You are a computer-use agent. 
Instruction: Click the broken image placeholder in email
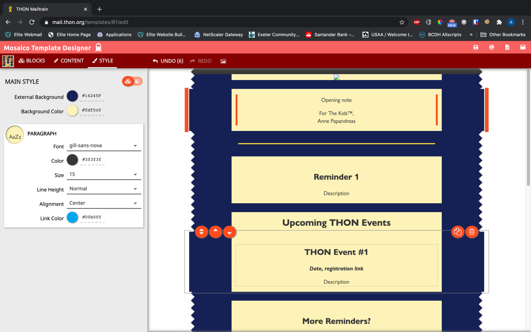pyautogui.click(x=337, y=77)
